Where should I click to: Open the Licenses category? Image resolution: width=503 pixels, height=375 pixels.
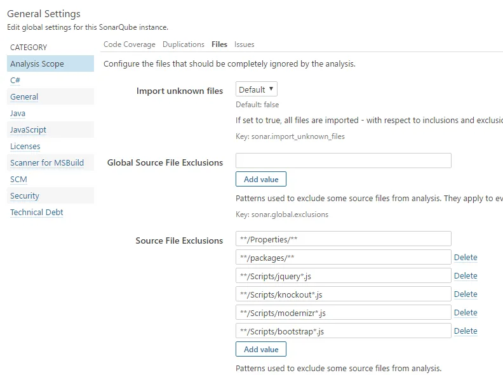pyautogui.click(x=25, y=147)
